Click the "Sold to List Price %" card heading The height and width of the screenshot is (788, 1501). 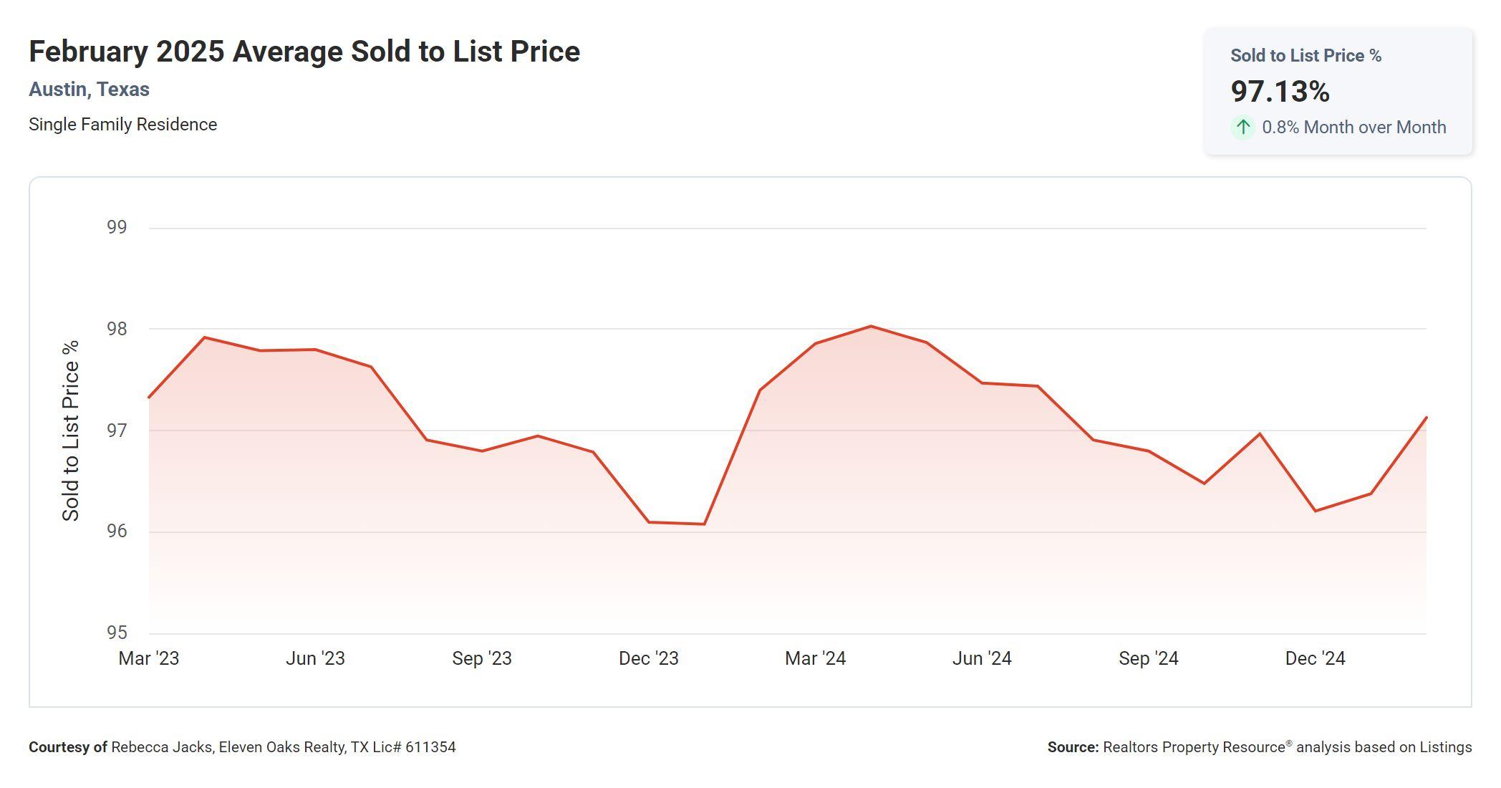(1305, 56)
